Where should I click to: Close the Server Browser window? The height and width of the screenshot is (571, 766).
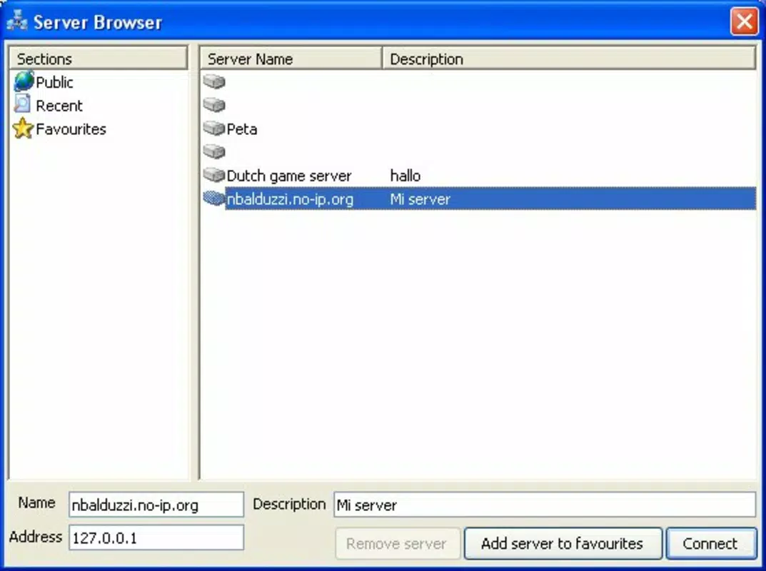coord(744,21)
